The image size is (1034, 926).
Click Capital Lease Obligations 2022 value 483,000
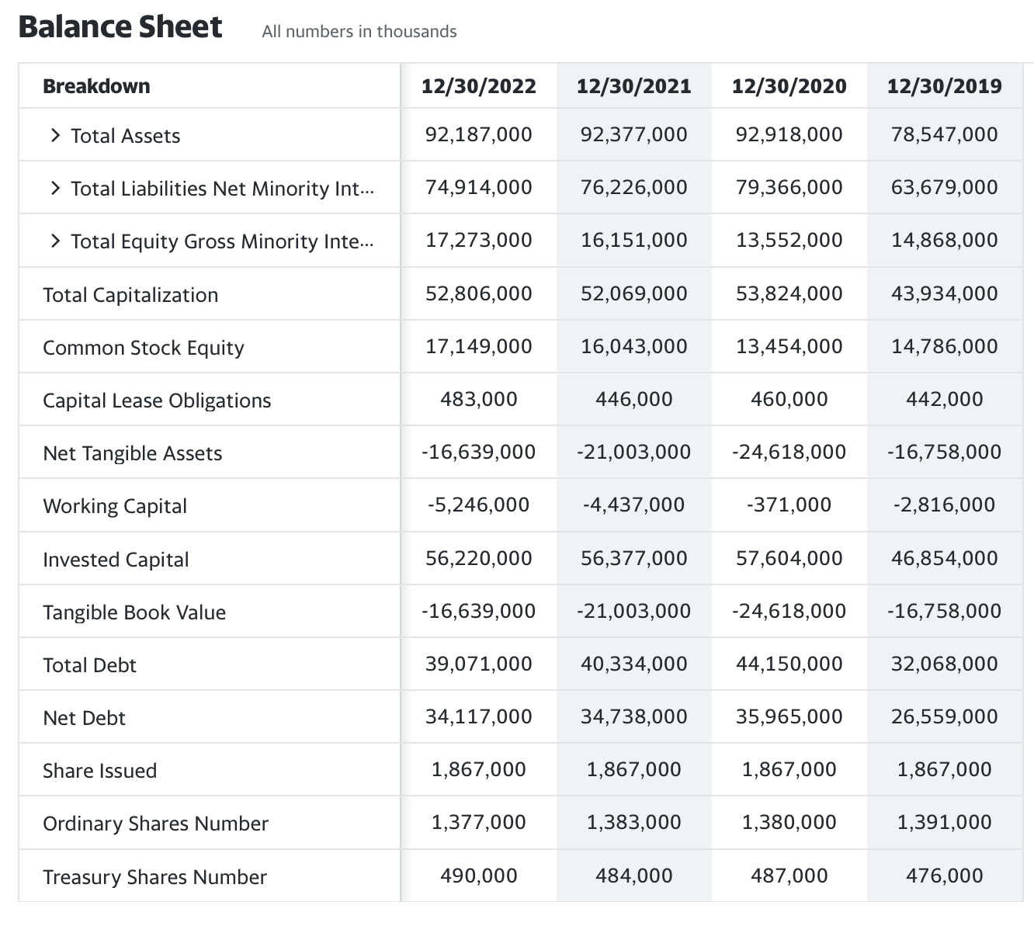479,399
